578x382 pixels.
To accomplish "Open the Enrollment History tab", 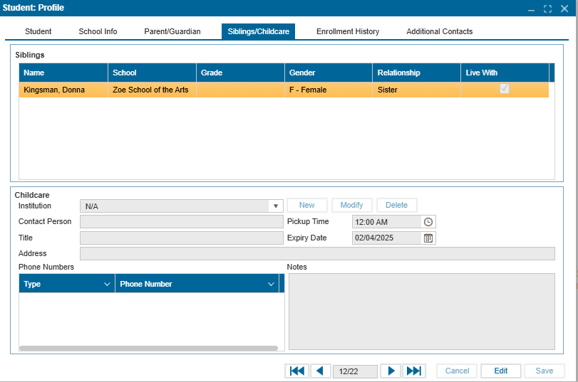I will tap(348, 31).
